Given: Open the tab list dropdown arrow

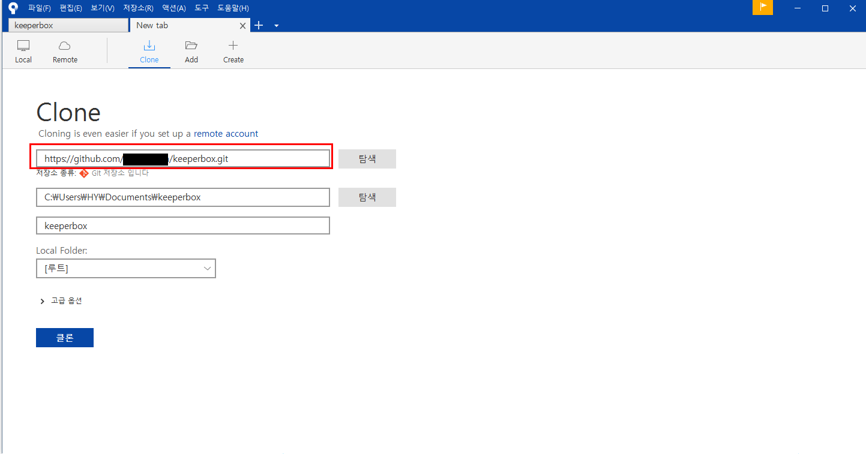Looking at the screenshot, I should pos(276,26).
